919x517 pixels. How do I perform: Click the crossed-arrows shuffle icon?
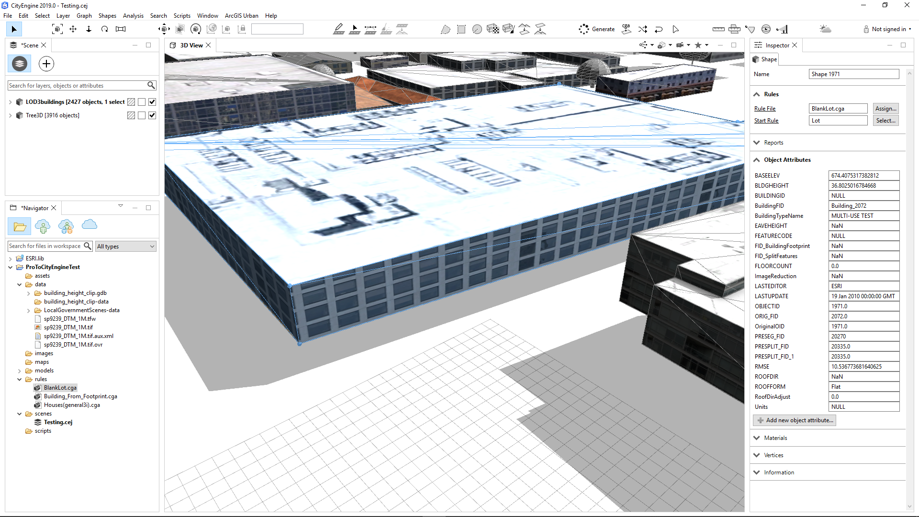point(643,29)
